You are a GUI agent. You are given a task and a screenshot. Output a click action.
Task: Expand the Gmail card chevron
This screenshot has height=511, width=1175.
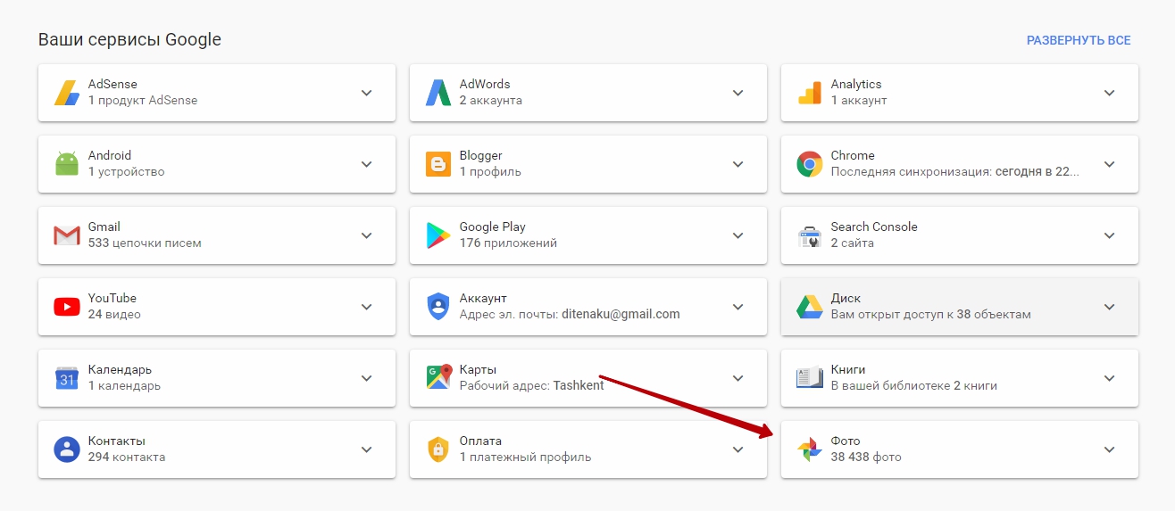(366, 235)
